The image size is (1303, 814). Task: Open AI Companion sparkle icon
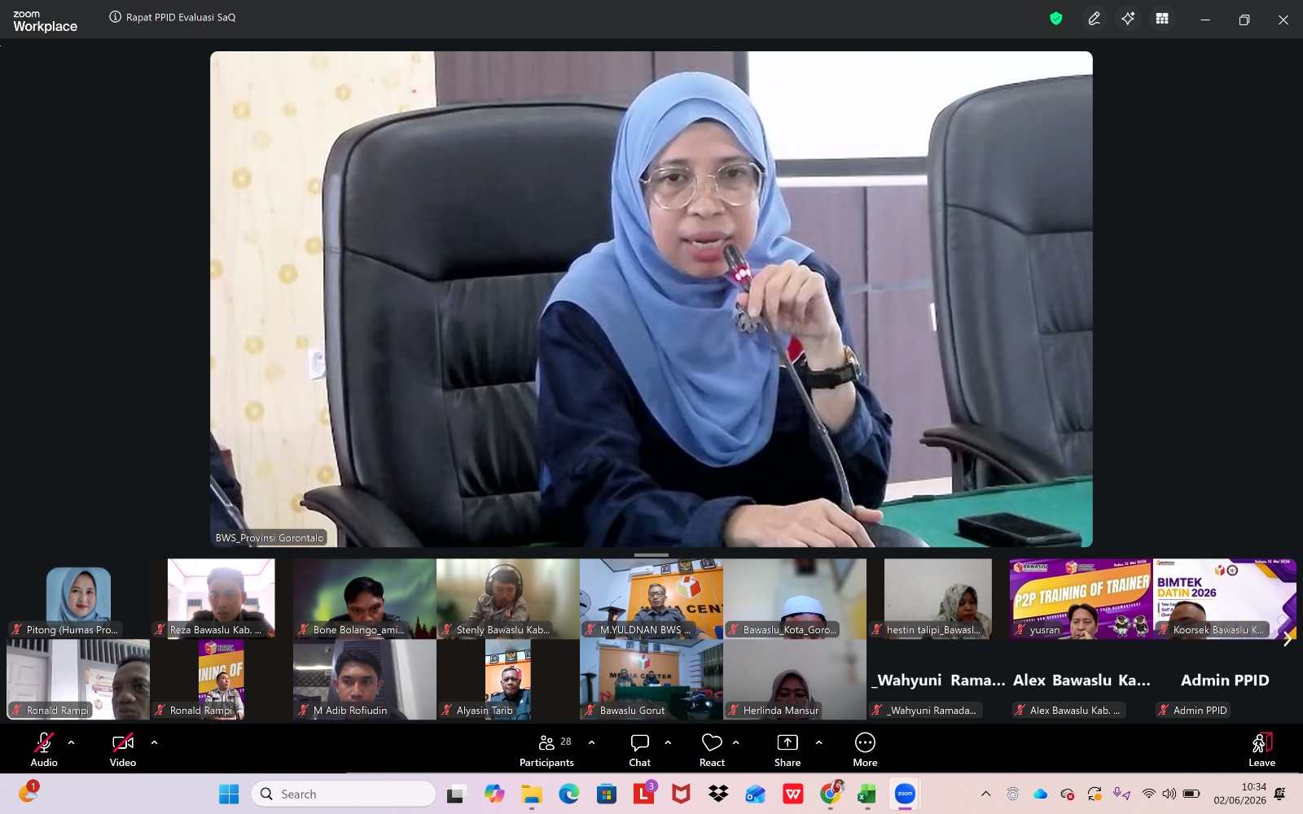pos(1128,19)
